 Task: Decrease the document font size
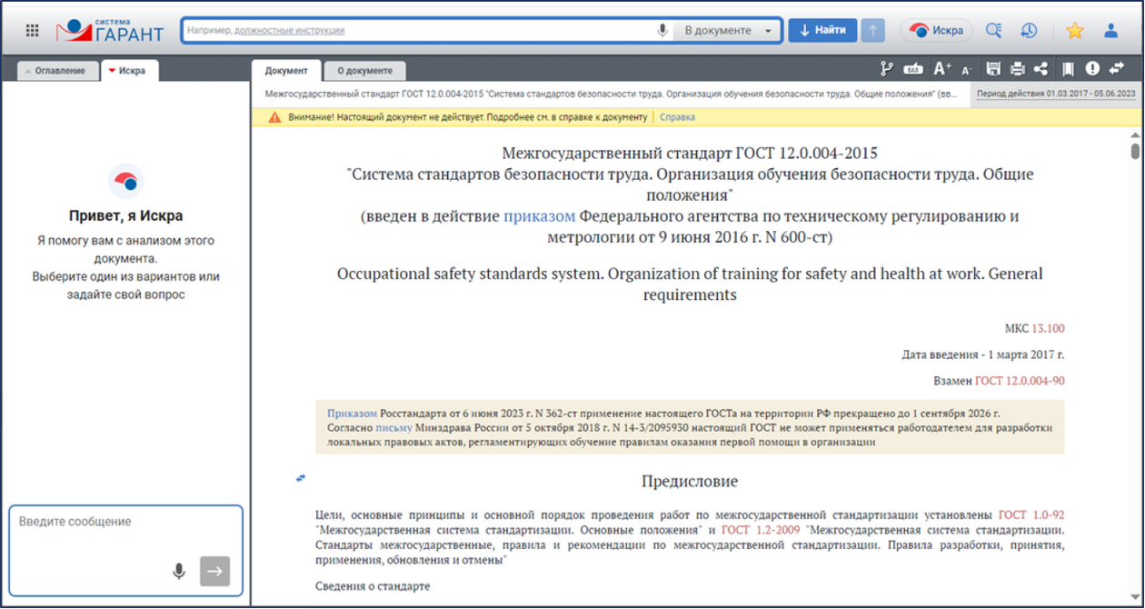pyautogui.click(x=966, y=70)
